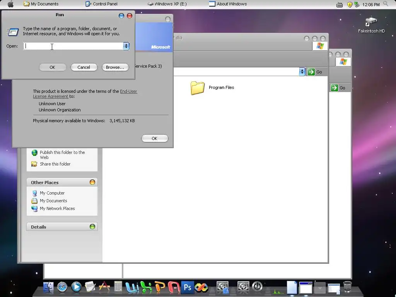Click the power button icon in dock
Image resolution: width=396 pixels, height=297 pixels.
pos(257,287)
